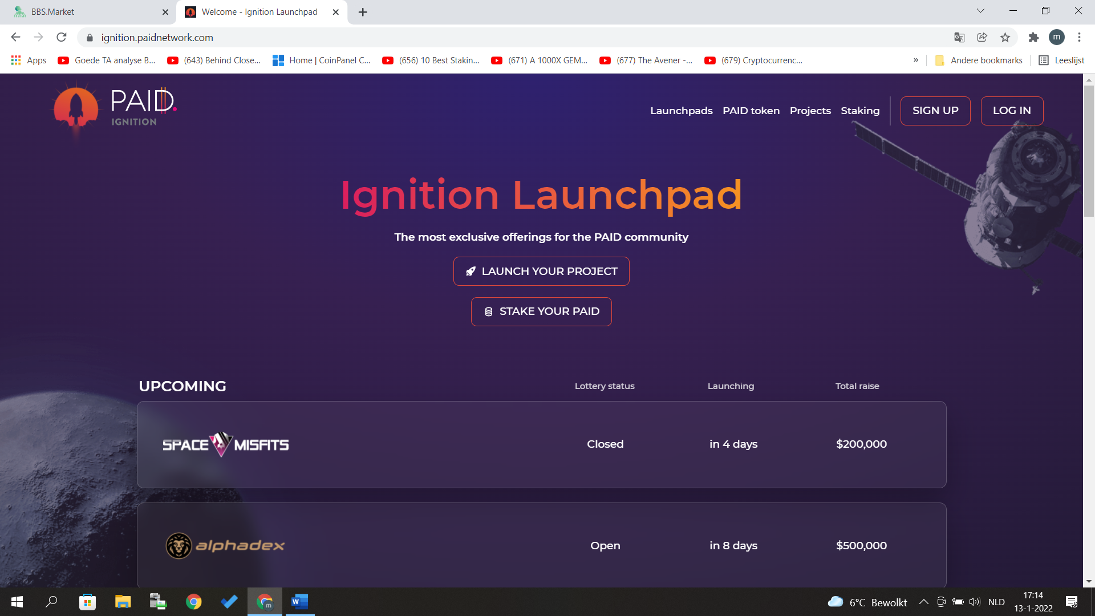This screenshot has height=616, width=1095.
Task: Click the Open lottery status text
Action: pos(605,546)
